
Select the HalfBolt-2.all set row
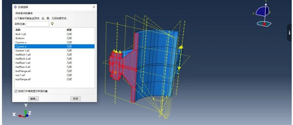point(54,59)
